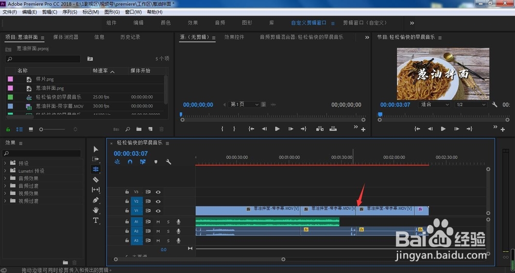The image size is (515, 273).
Task: Click Mark In in source monitor
Action: 222,129
